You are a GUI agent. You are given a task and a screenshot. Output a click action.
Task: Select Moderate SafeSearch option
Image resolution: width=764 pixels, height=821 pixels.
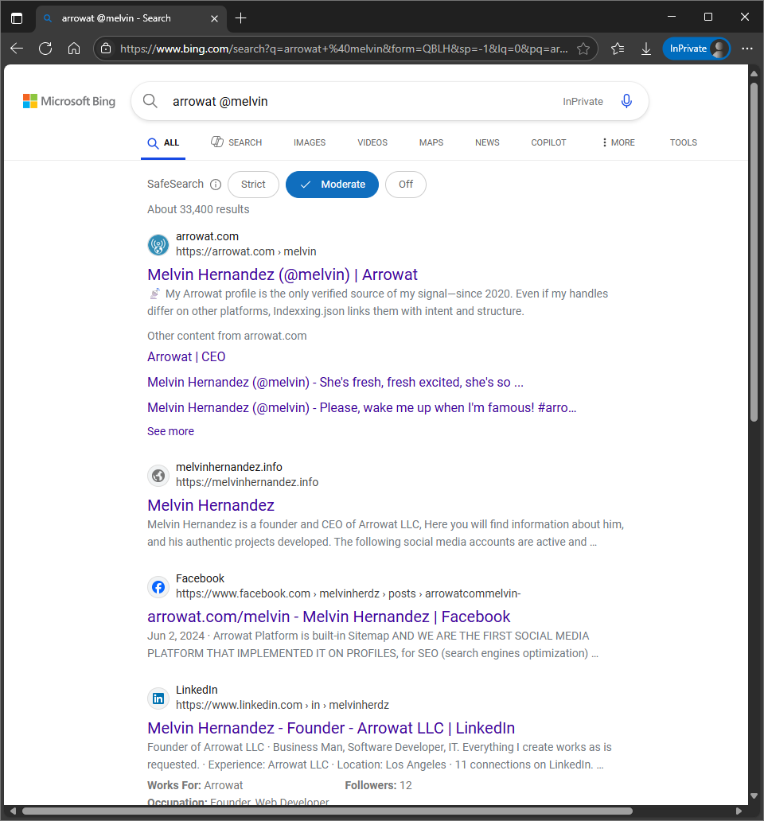(x=332, y=185)
